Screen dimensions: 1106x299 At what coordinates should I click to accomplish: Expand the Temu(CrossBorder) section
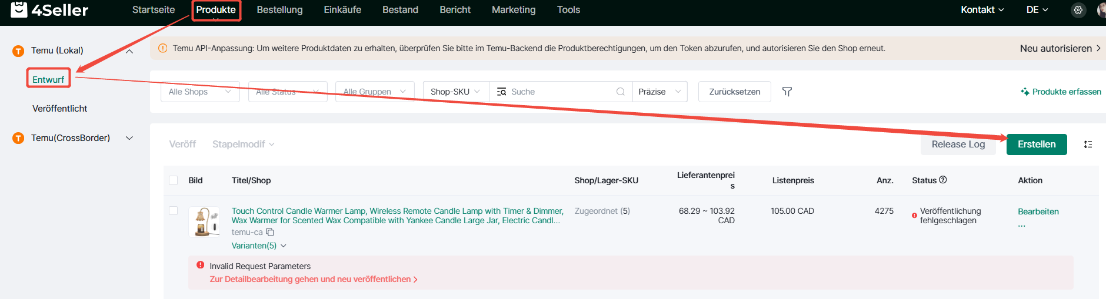(129, 138)
